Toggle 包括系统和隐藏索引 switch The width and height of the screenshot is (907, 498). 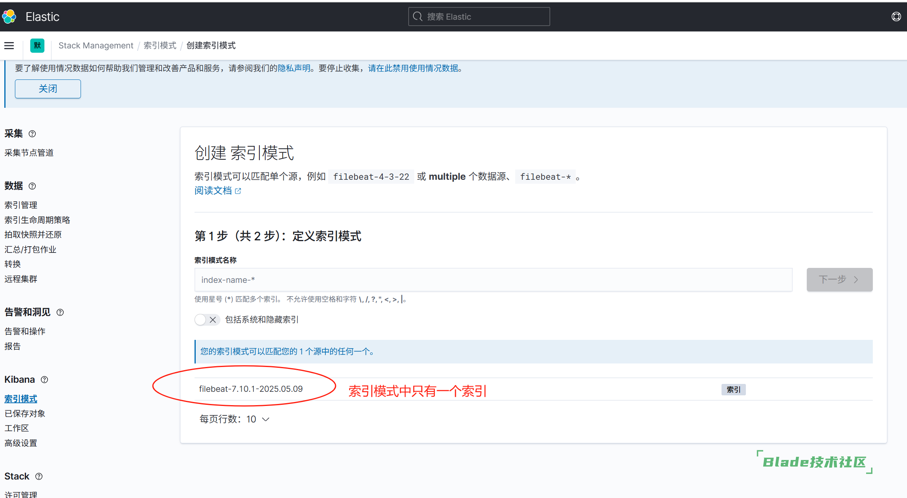tap(207, 320)
